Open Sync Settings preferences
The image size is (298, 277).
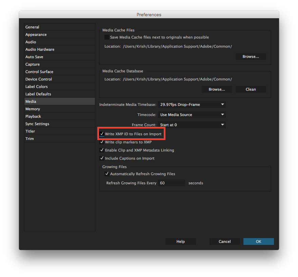pos(59,123)
